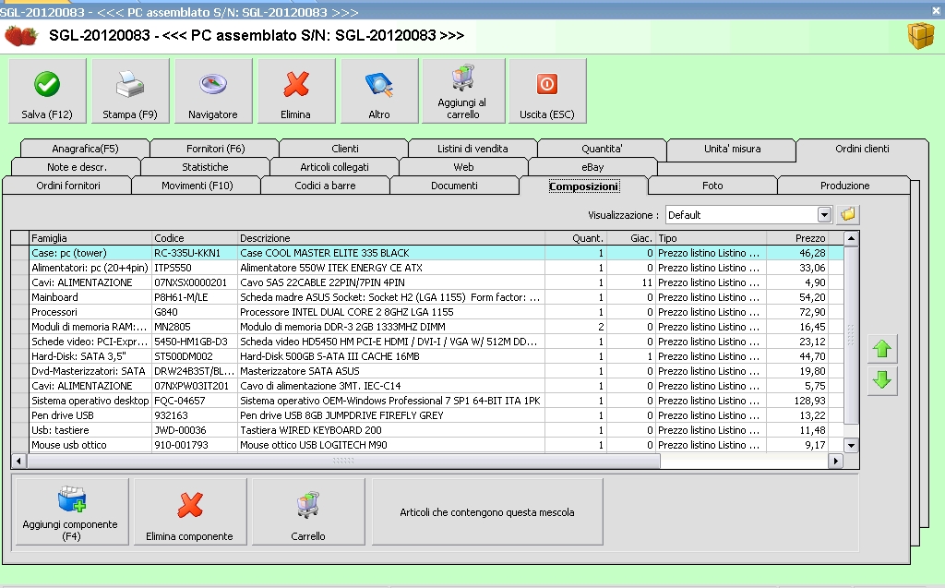Move component down with green down arrow
Viewport: 945px width, 588px height.
(x=882, y=380)
